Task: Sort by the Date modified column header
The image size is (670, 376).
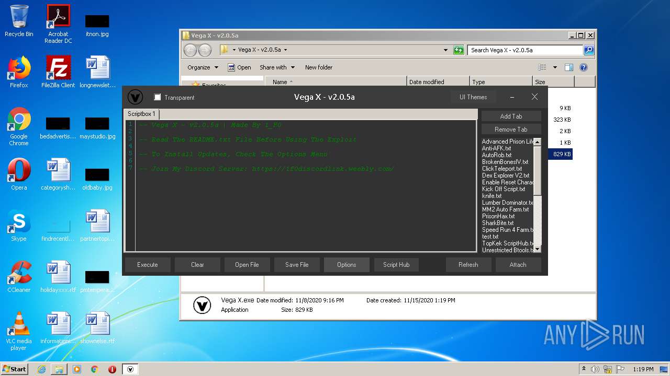Action: pos(438,81)
